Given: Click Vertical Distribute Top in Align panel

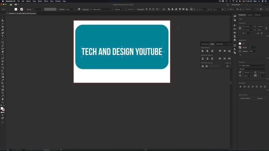Looking at the screenshot, I should [x=203, y=59].
